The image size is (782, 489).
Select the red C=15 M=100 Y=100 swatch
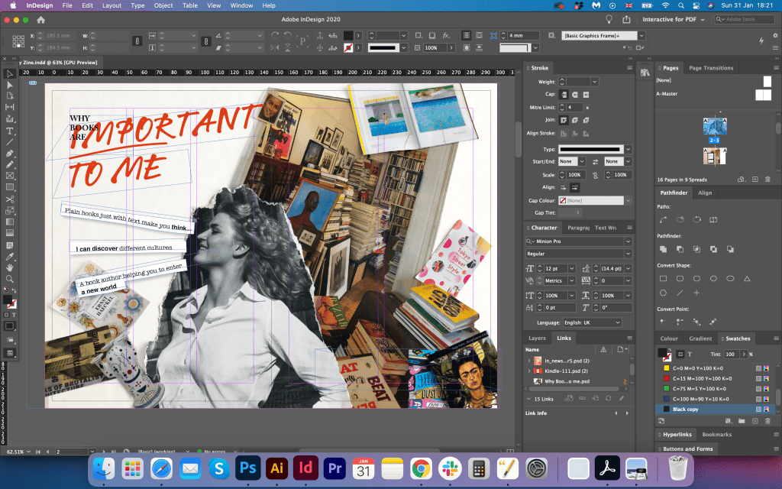point(702,378)
